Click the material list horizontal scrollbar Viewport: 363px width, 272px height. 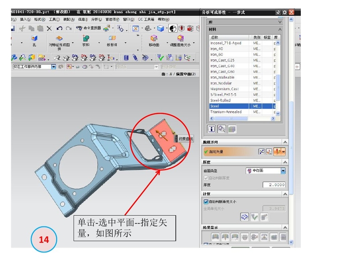pyautogui.click(x=240, y=118)
